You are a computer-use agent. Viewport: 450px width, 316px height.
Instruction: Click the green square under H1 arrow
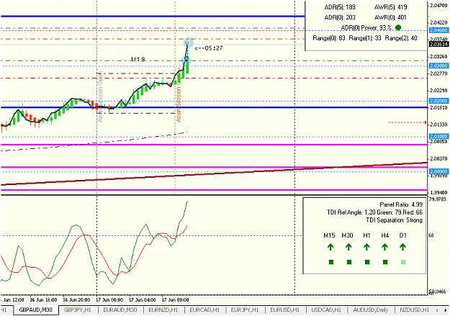point(367,262)
